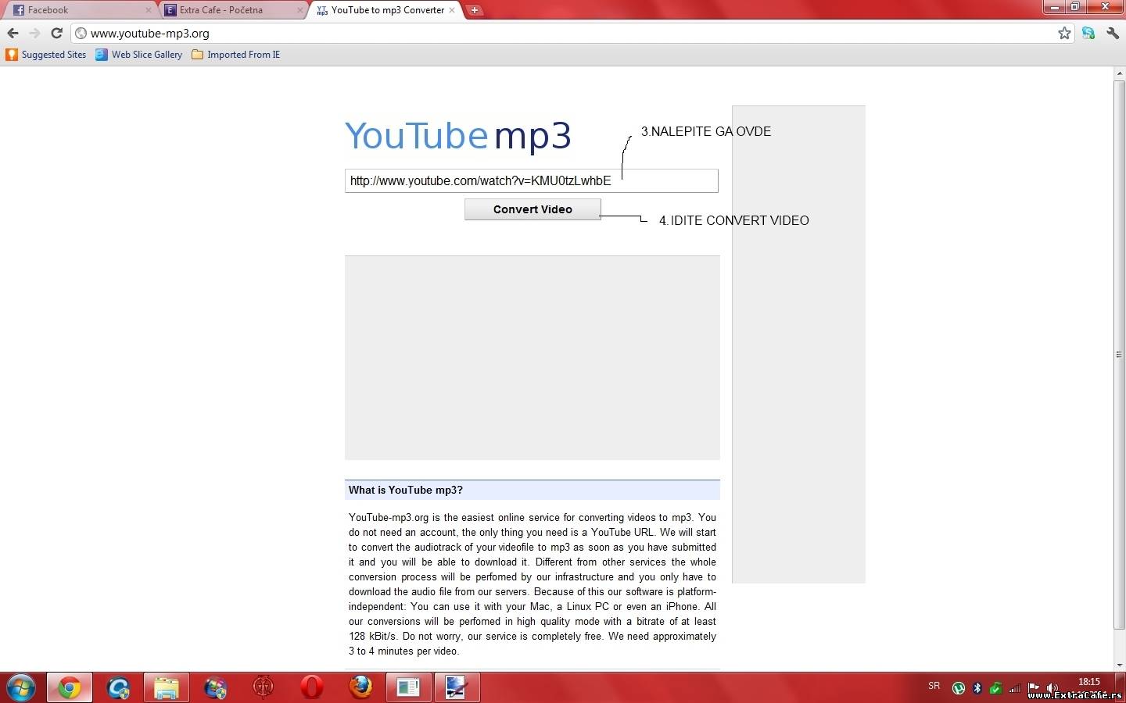1126x703 pixels.
Task: Switch to the Facebook tab
Action: click(x=78, y=10)
